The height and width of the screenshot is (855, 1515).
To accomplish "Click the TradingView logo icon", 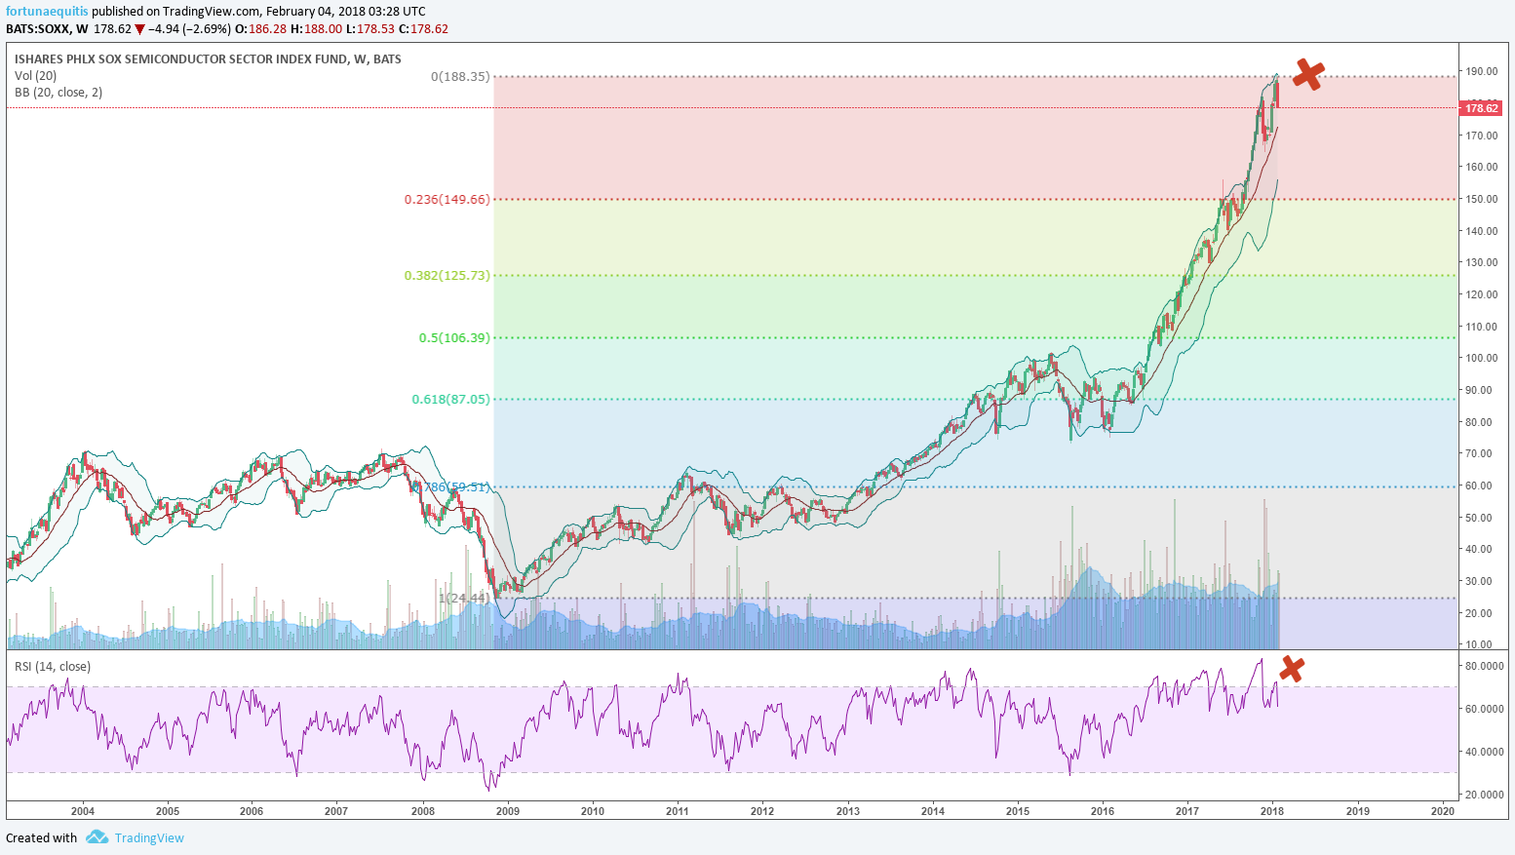I will (x=96, y=837).
